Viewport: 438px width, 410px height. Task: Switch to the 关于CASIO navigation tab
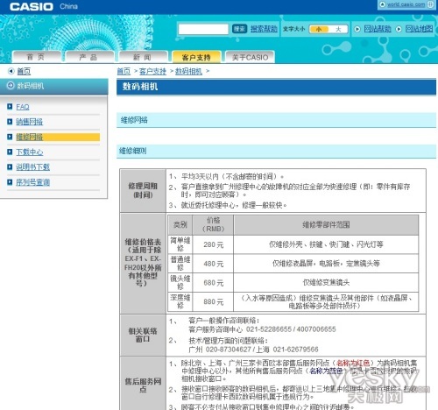[x=250, y=57]
